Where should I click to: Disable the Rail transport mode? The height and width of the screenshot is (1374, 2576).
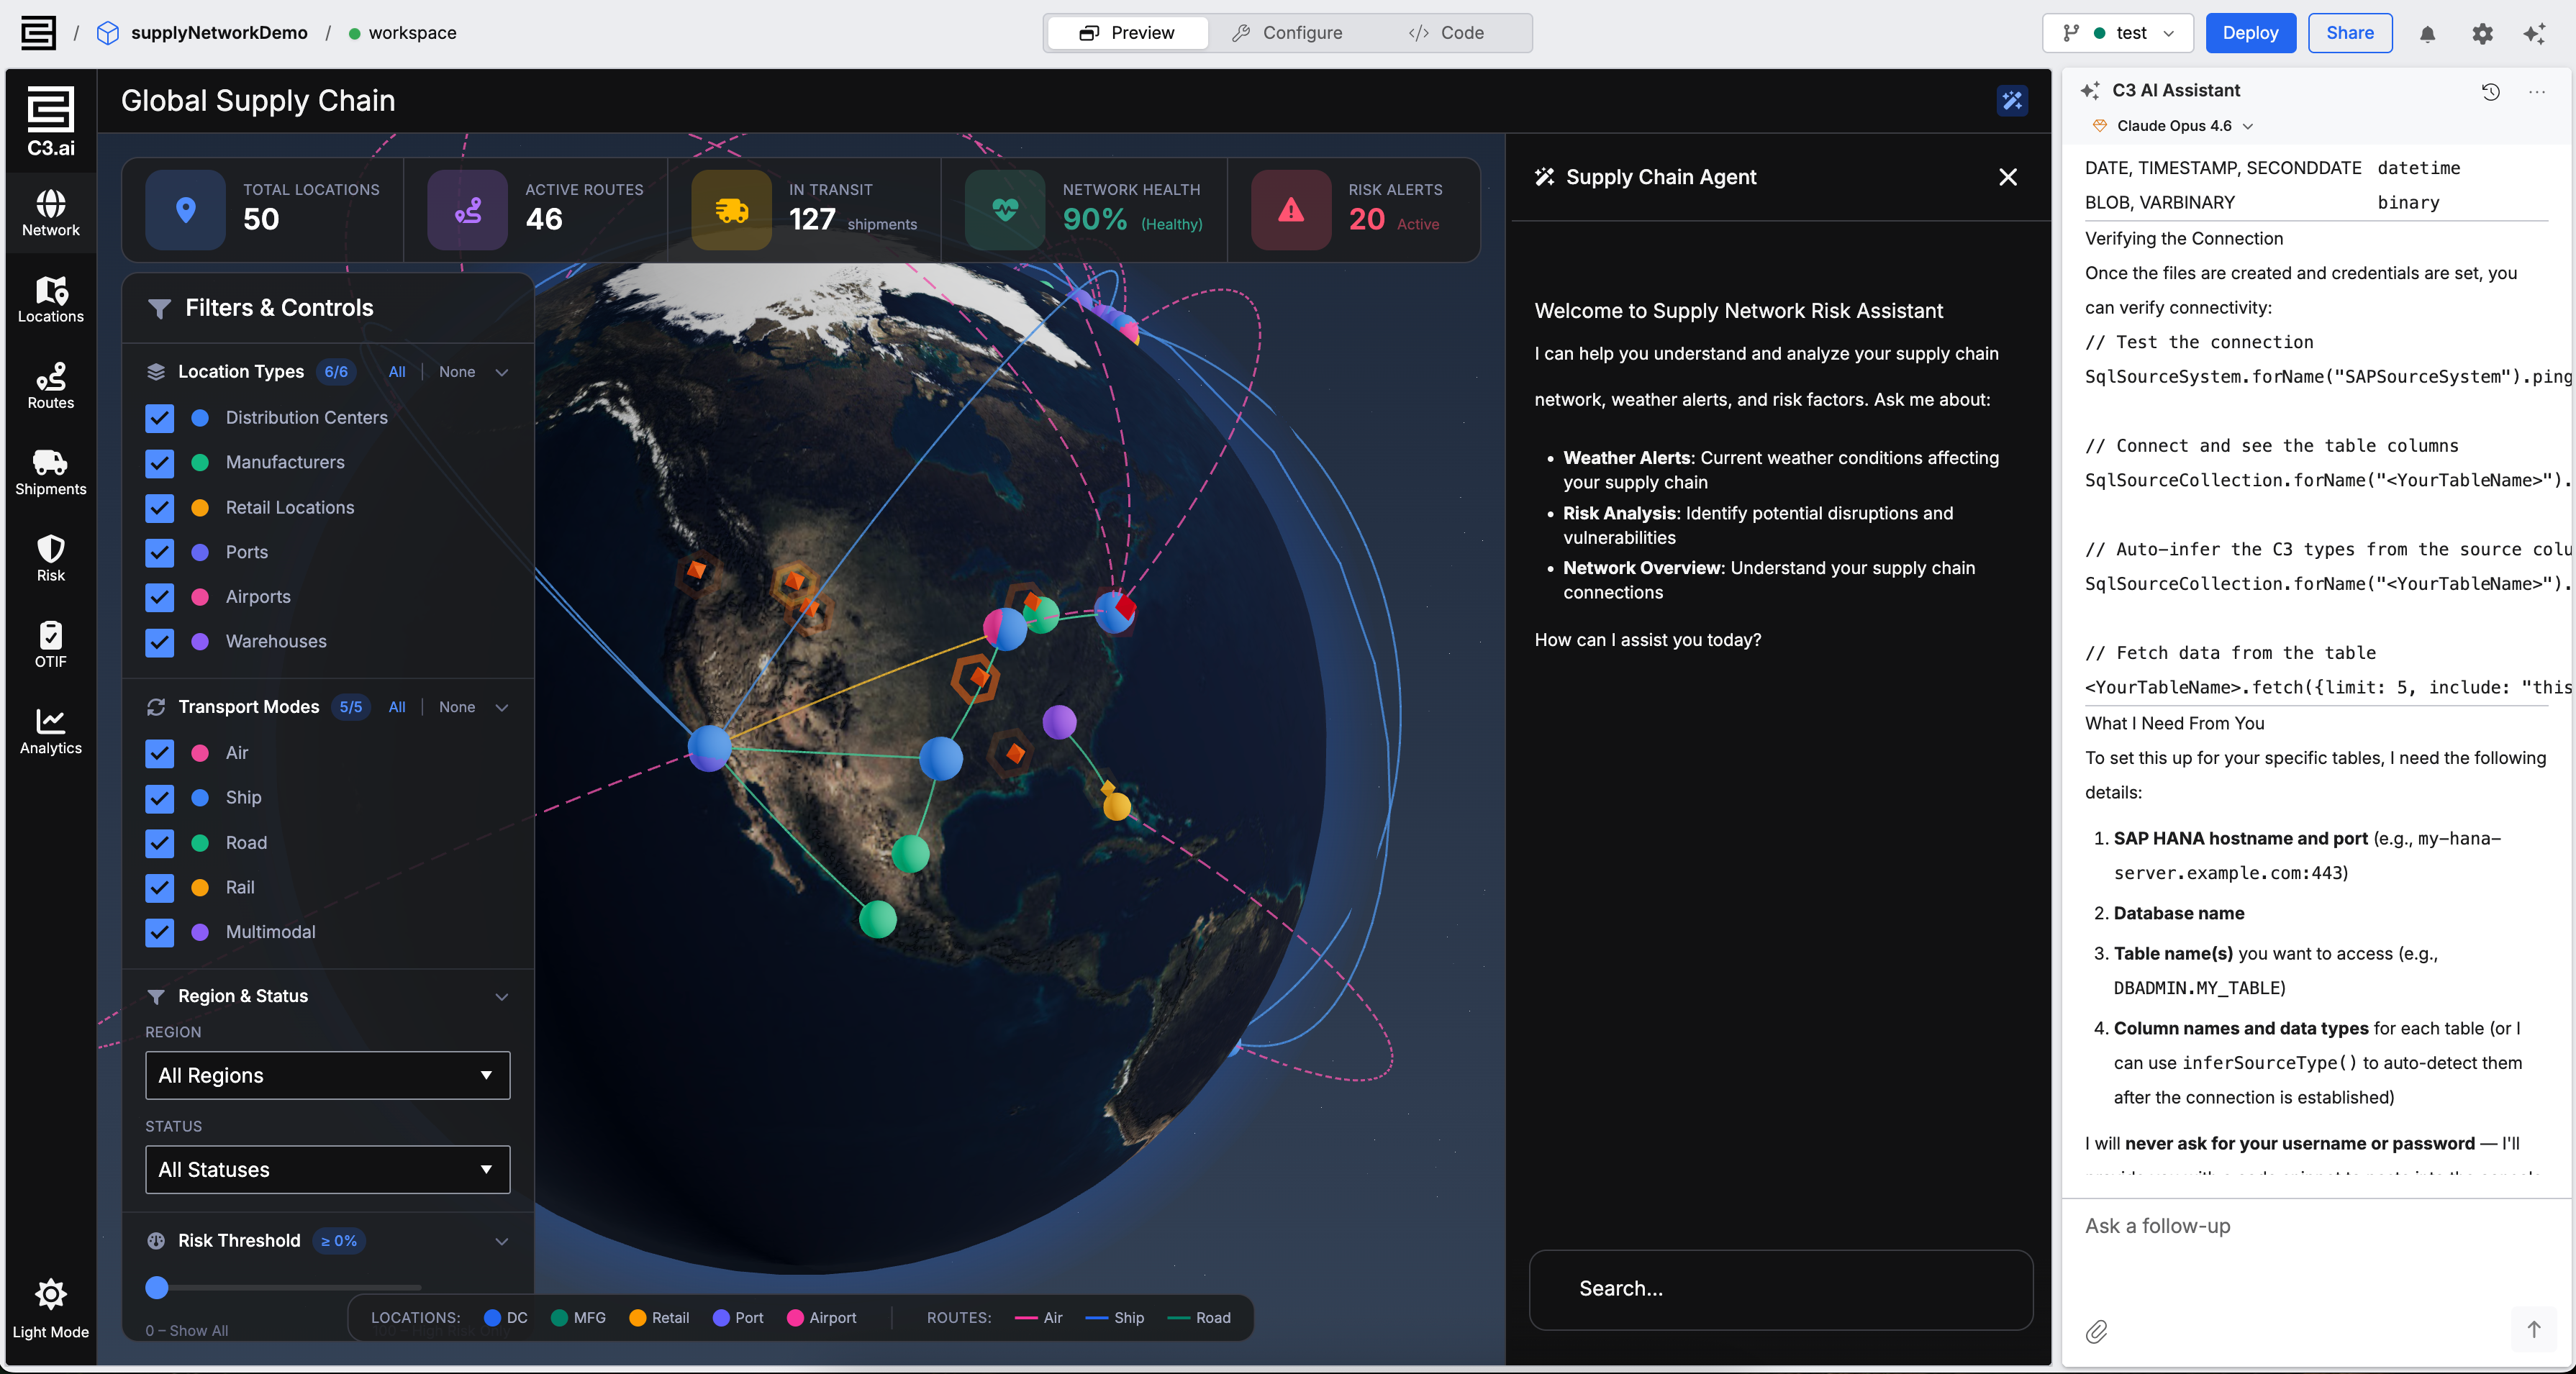(159, 888)
